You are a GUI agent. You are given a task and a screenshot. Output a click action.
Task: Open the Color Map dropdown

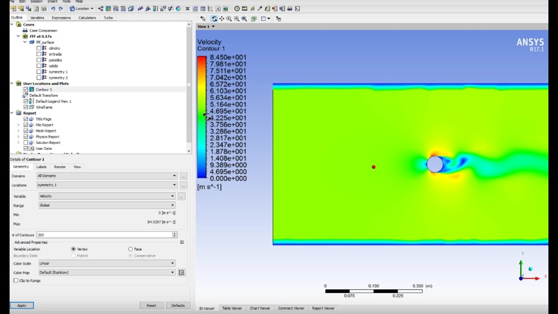[107, 273]
